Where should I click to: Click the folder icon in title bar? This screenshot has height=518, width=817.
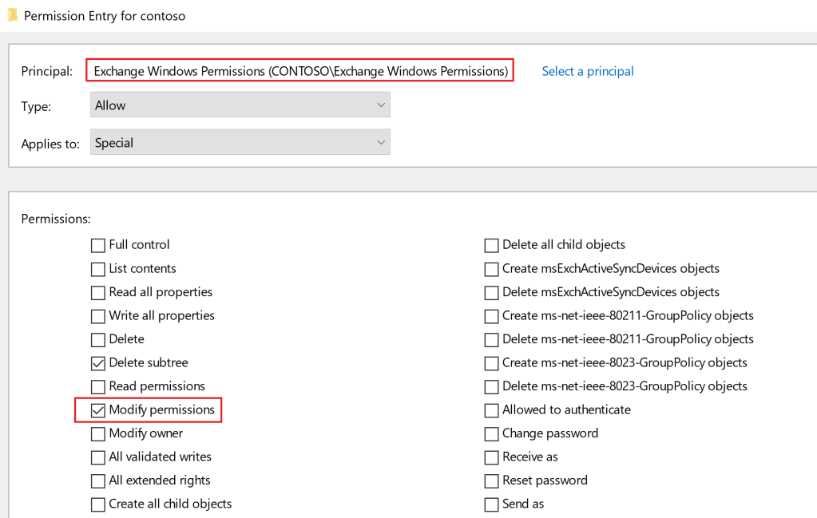12,15
